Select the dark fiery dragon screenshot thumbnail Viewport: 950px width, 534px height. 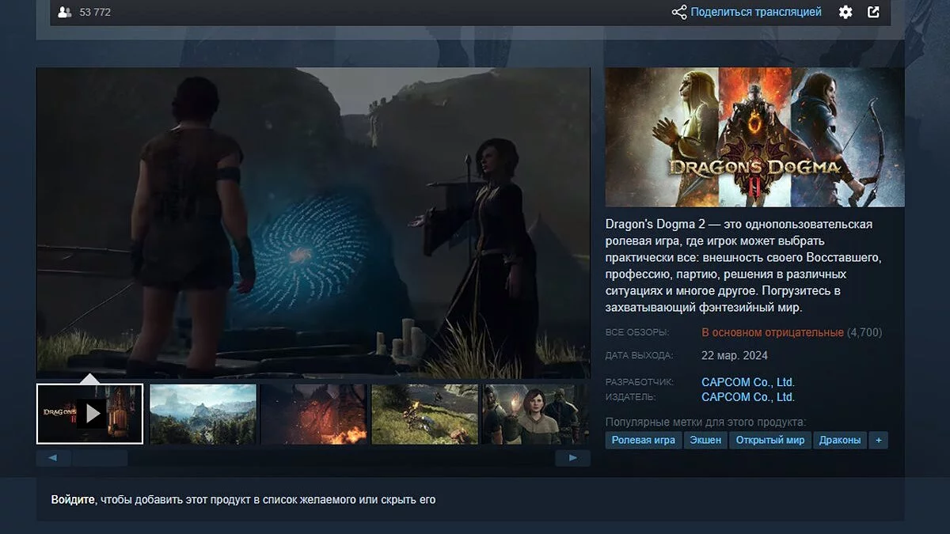314,414
